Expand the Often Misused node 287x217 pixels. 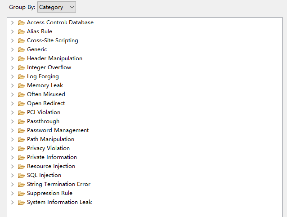point(13,94)
